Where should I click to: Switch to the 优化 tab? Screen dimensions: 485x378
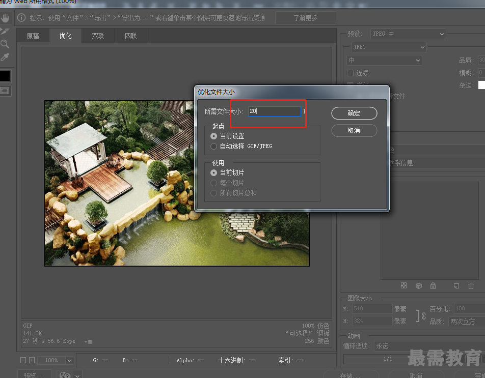65,36
